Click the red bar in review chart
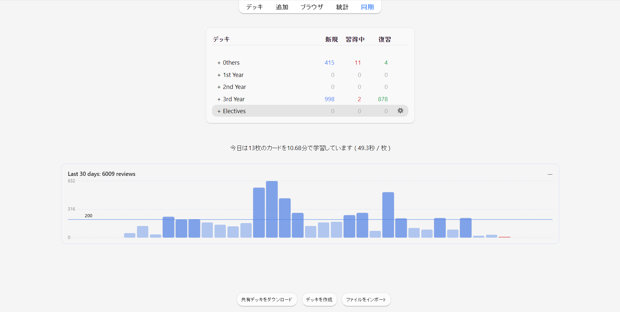The image size is (620, 312). 504,237
